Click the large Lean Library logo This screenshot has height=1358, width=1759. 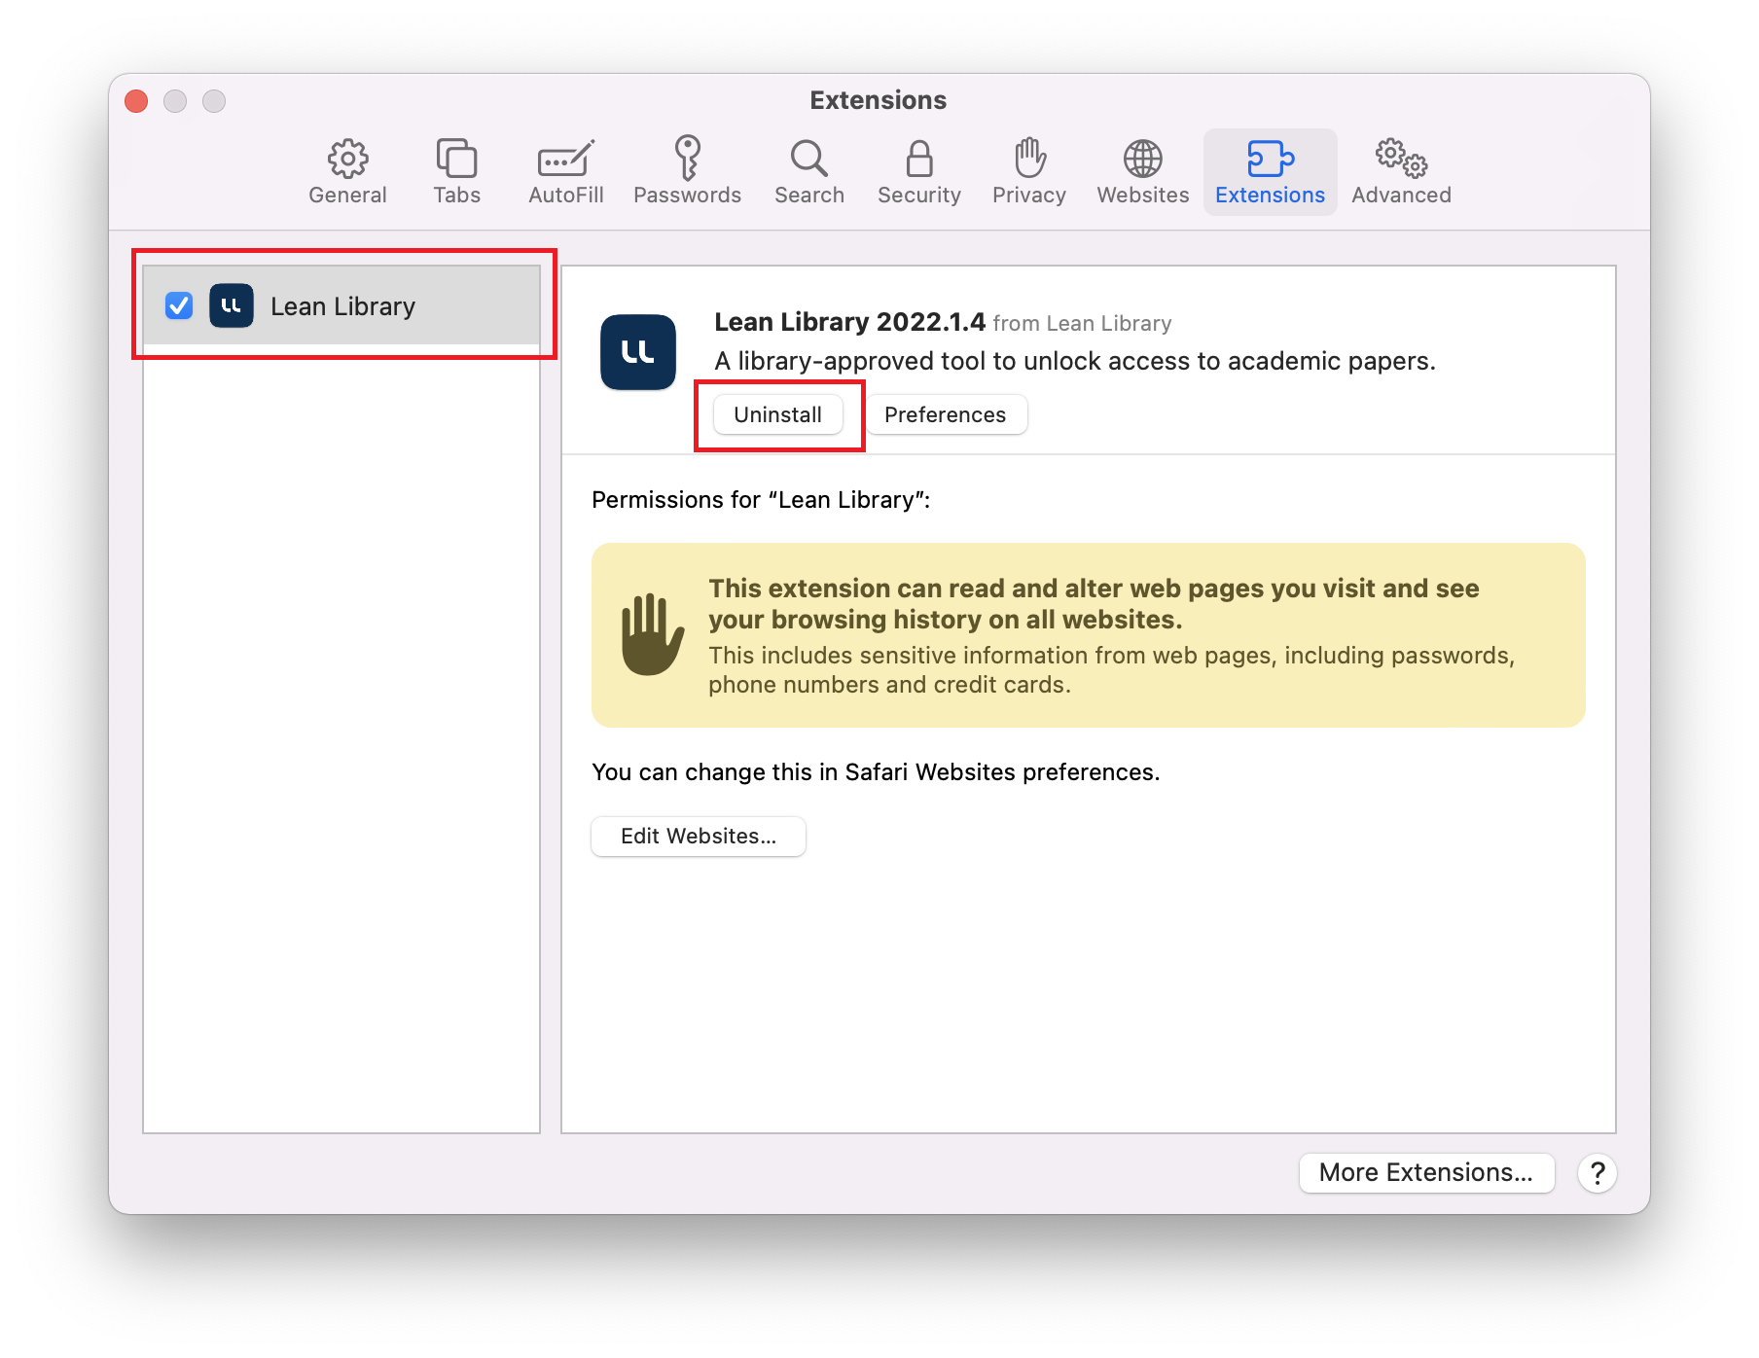click(638, 352)
